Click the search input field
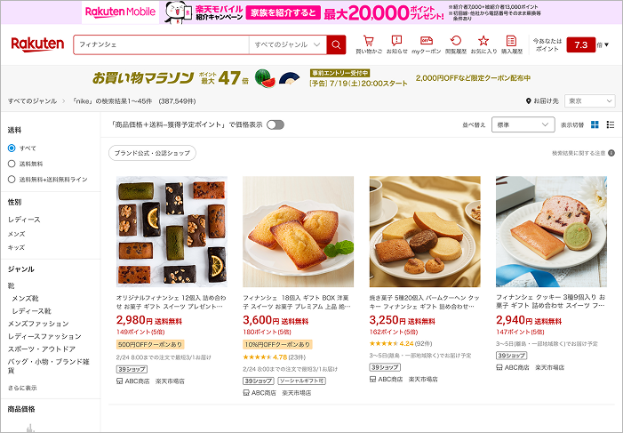This screenshot has height=433, width=623. (162, 44)
